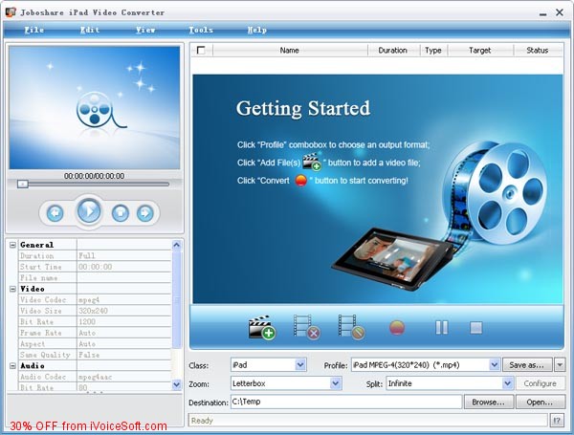Screen dimensions: 574x435
Task: Toggle the select-all checkbox in file list header
Action: click(x=201, y=50)
